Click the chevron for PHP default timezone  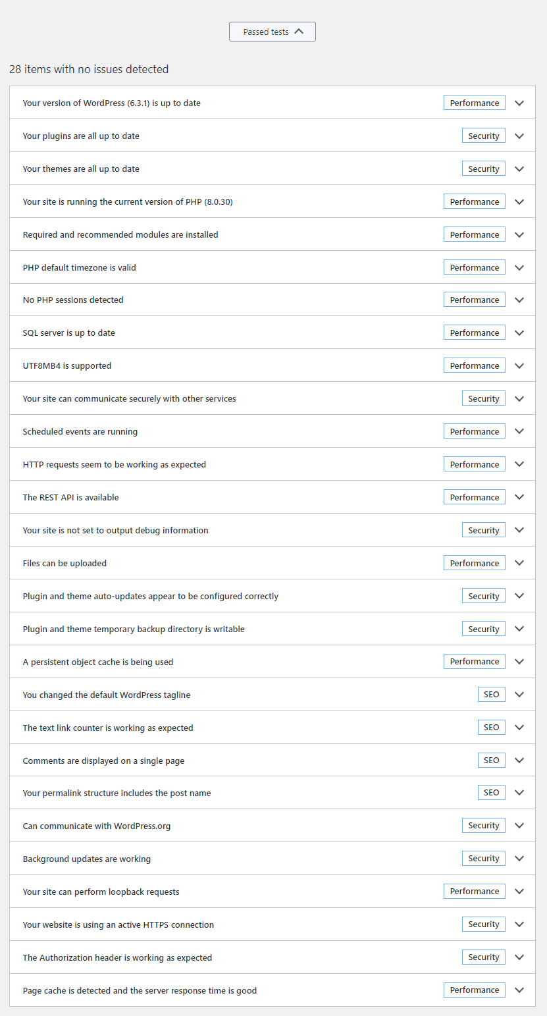519,268
